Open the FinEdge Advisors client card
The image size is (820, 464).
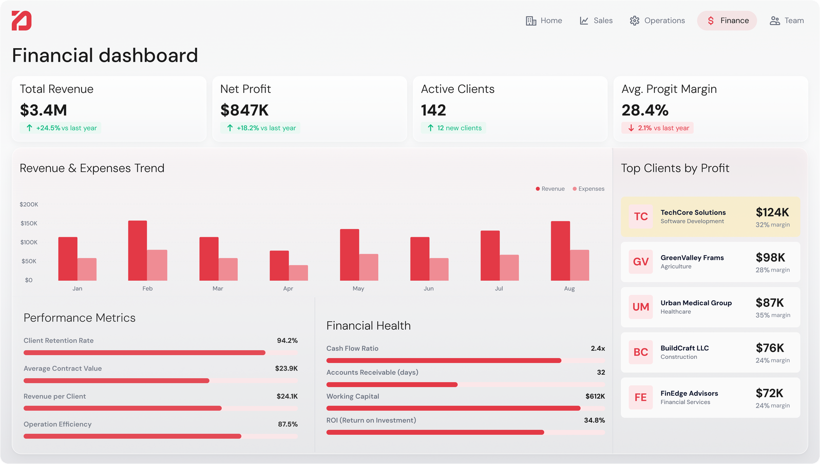[711, 397]
